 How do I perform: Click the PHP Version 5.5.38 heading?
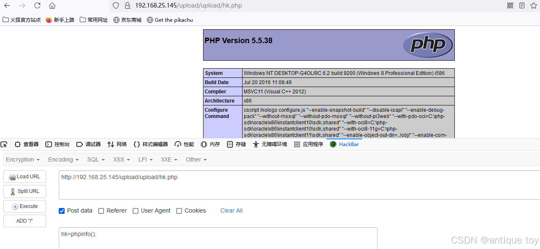(238, 41)
